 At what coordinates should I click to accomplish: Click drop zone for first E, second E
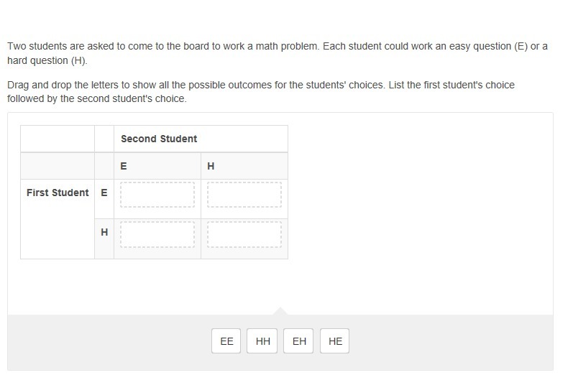pos(157,195)
